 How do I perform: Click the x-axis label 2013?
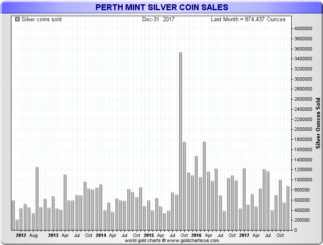click(x=53, y=235)
